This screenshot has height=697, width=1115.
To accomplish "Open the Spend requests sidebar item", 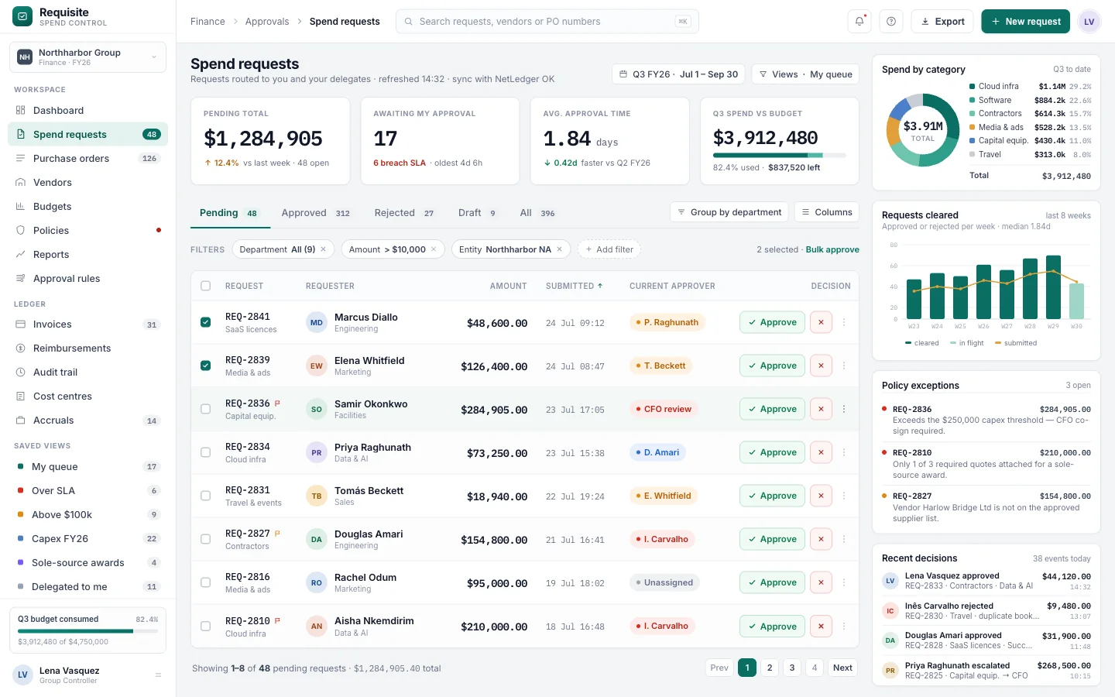I will [87, 134].
